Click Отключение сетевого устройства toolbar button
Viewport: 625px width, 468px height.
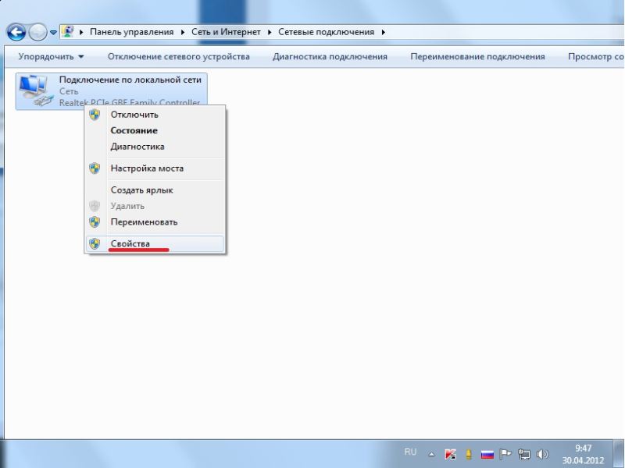point(179,57)
